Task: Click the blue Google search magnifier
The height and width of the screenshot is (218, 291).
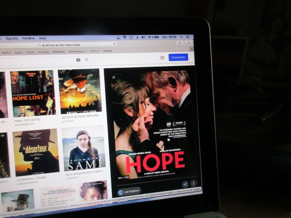Action: [x=86, y=60]
